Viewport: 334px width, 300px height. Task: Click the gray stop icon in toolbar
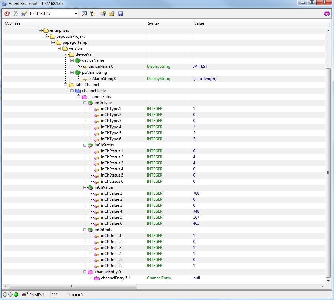(15, 14)
